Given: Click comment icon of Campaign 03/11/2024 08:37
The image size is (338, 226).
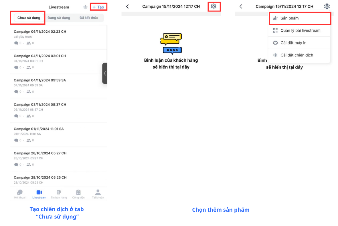Looking at the screenshot, I should tap(16, 116).
